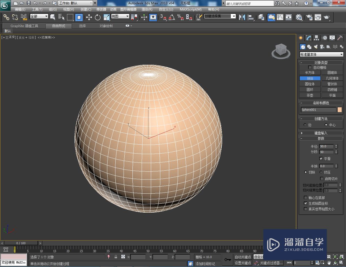Click the Unlink Selection chain icon

(x=15, y=17)
